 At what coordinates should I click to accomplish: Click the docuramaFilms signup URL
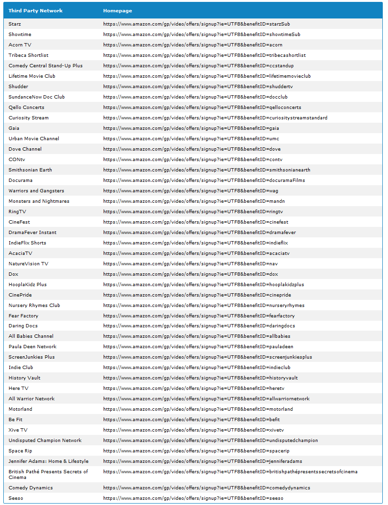coord(204,180)
